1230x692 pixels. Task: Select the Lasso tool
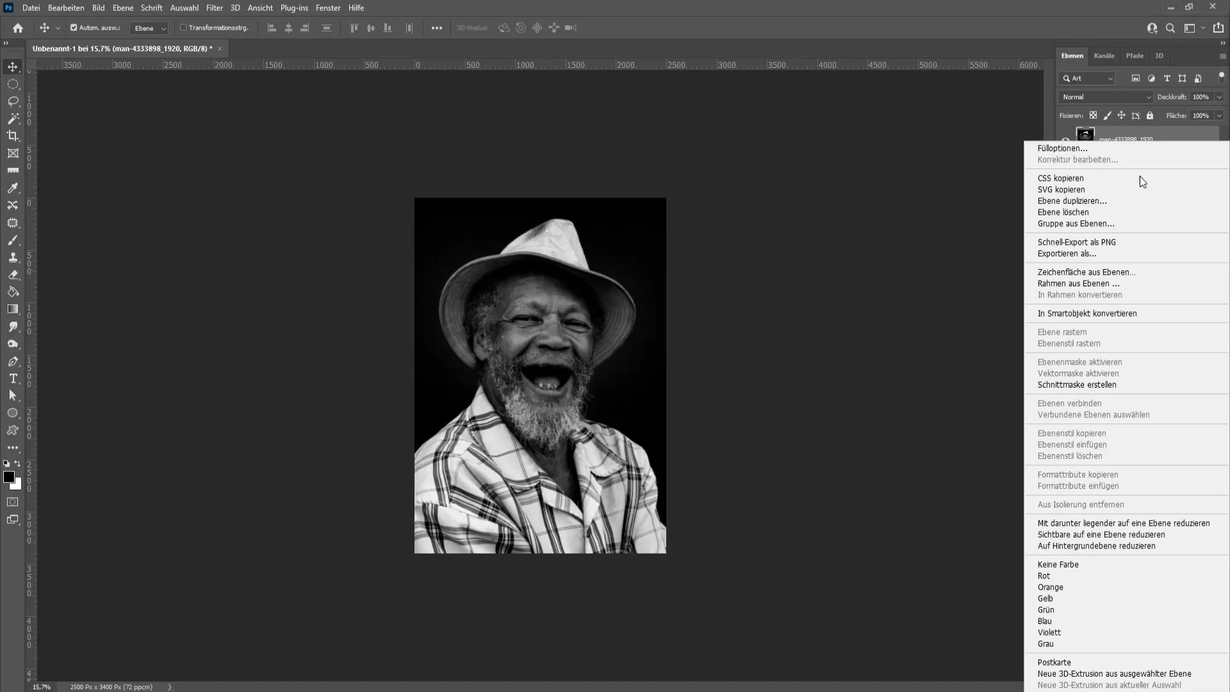pos(13,101)
